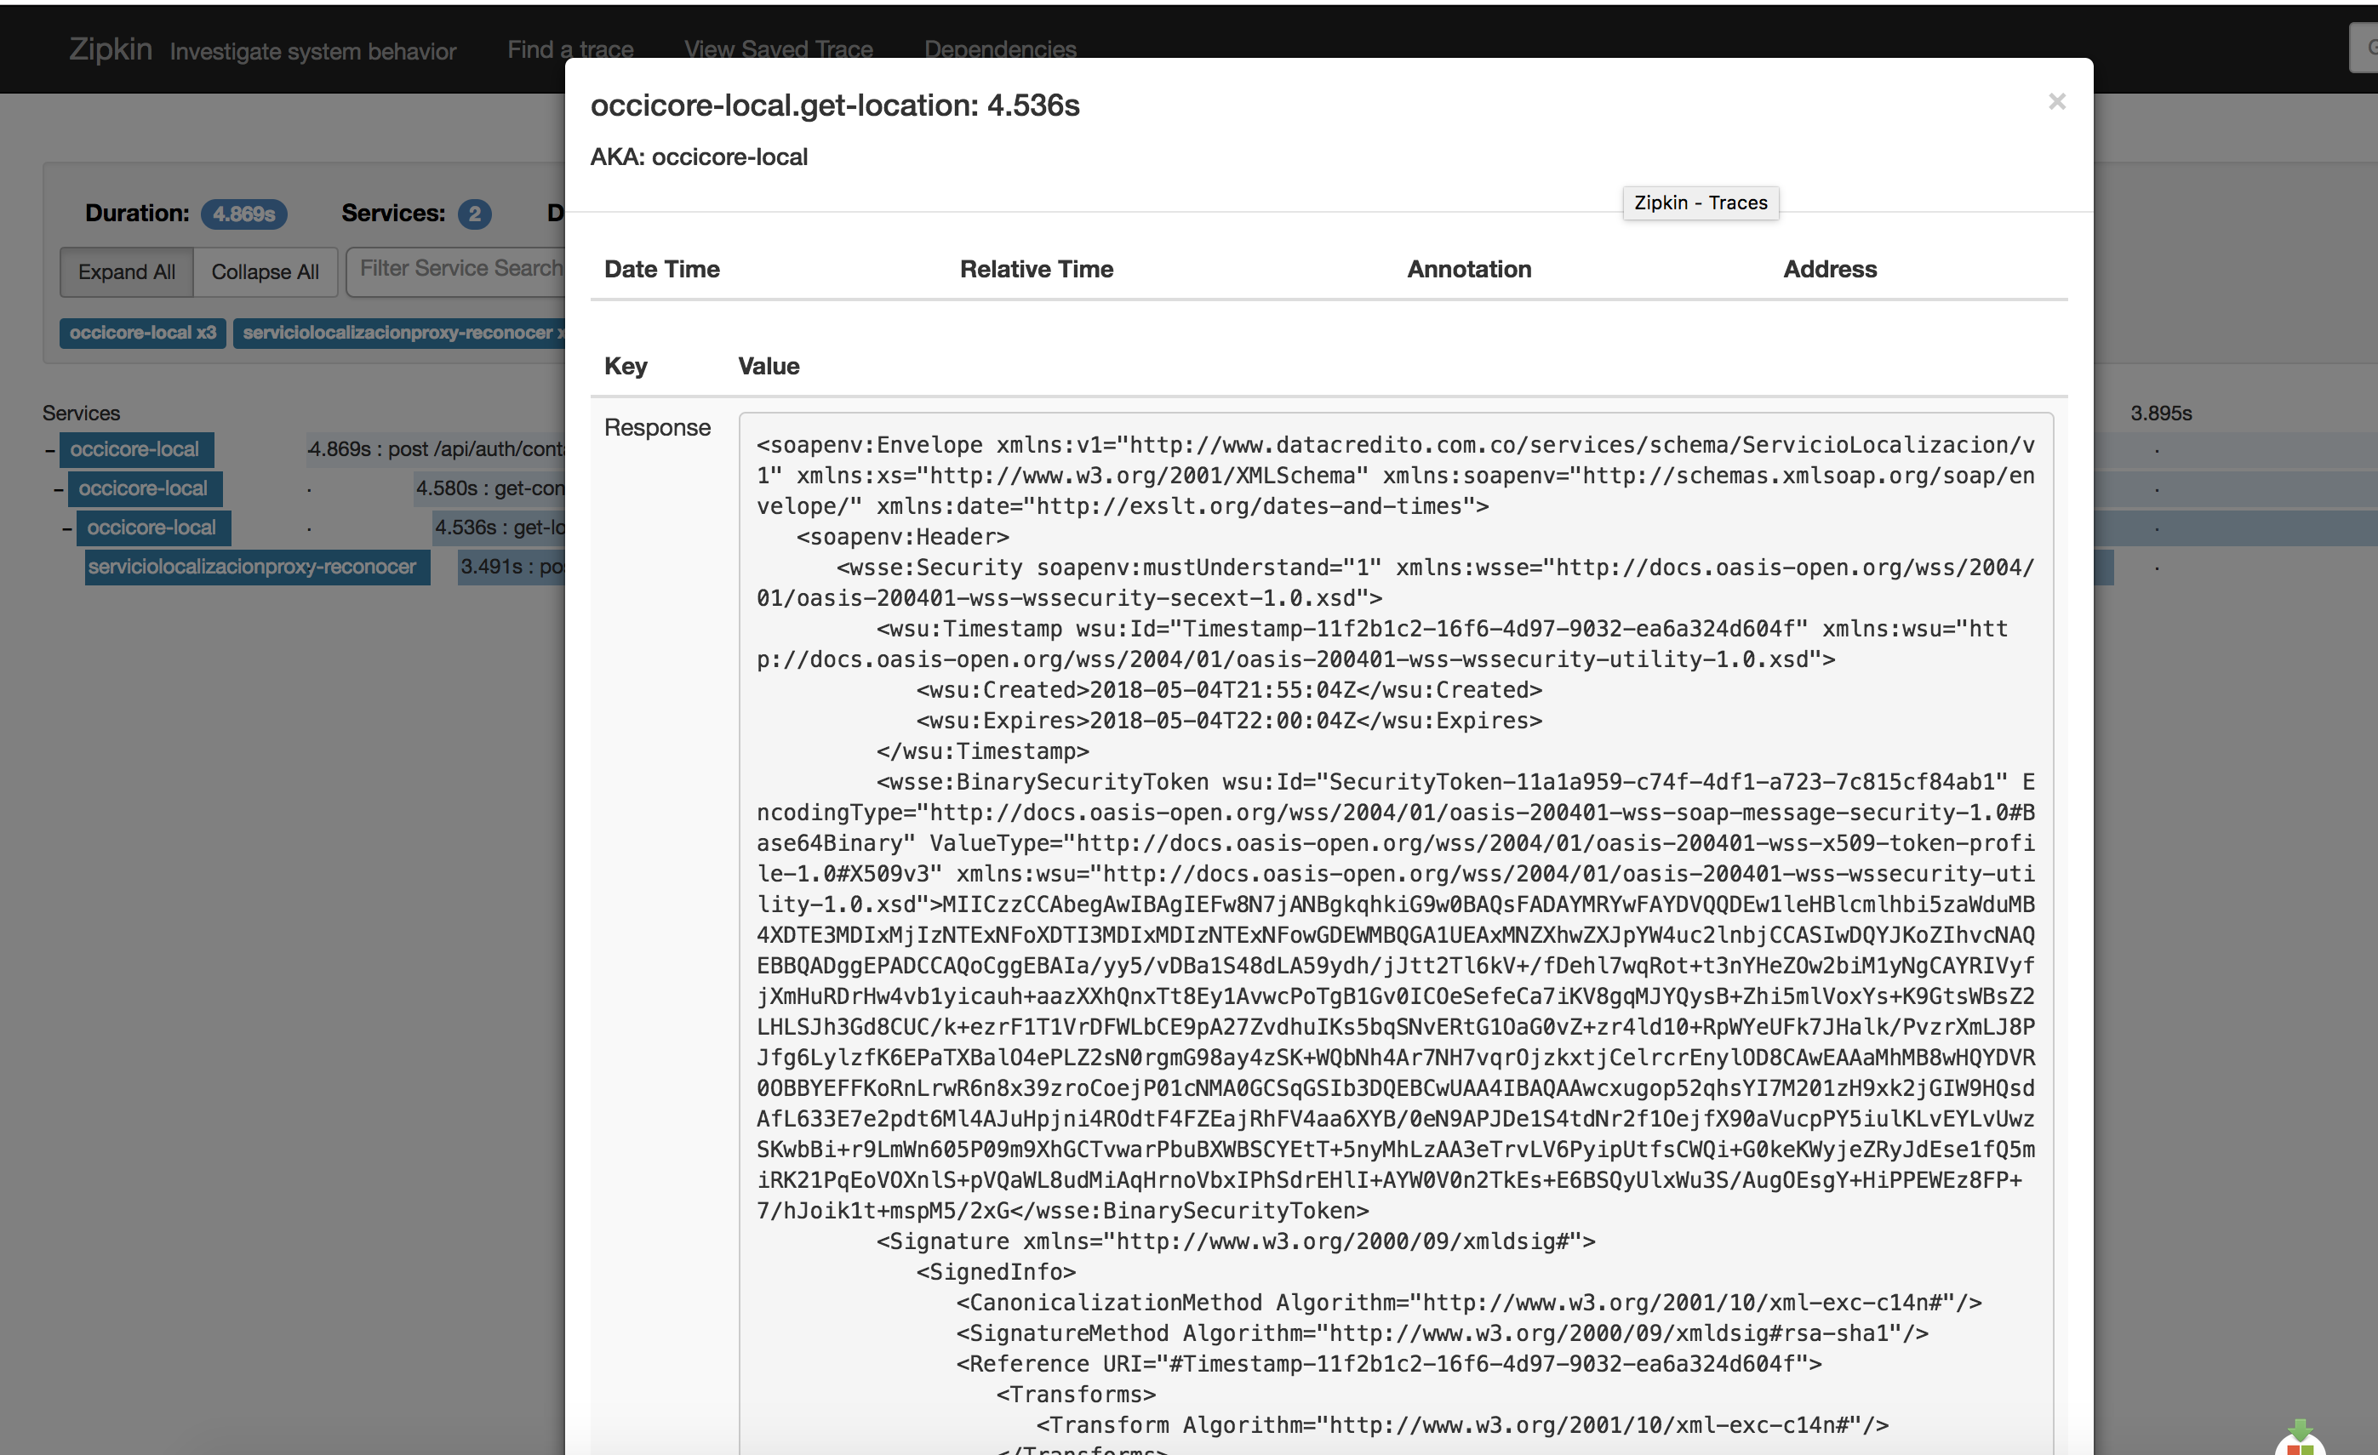This screenshot has height=1455, width=2378.
Task: Collapse the second occicore-local span node
Action: tap(60, 488)
